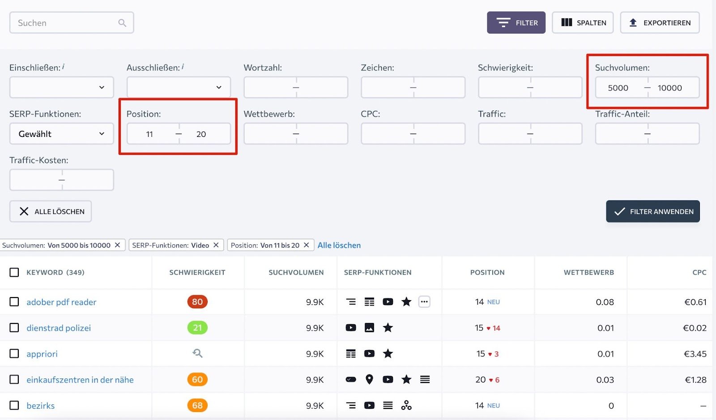Click difficulty badge 80 for adober
The width and height of the screenshot is (716, 420).
pyautogui.click(x=197, y=301)
